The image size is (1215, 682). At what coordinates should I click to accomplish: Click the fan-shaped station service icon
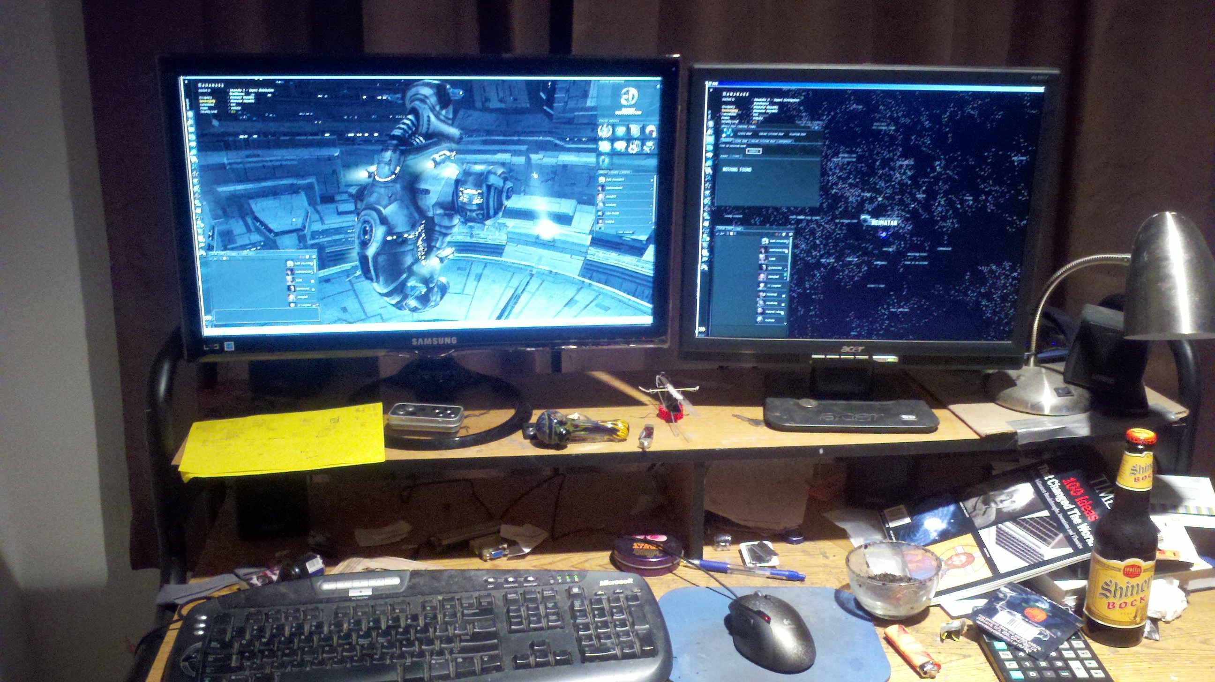click(620, 146)
